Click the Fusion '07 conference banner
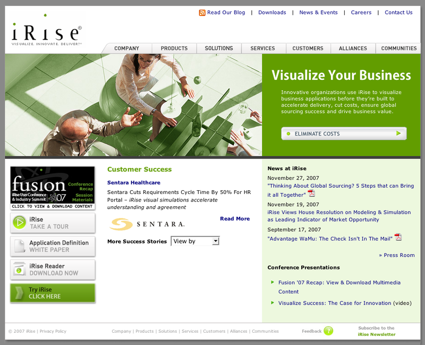The image size is (425, 345). pos(53,188)
